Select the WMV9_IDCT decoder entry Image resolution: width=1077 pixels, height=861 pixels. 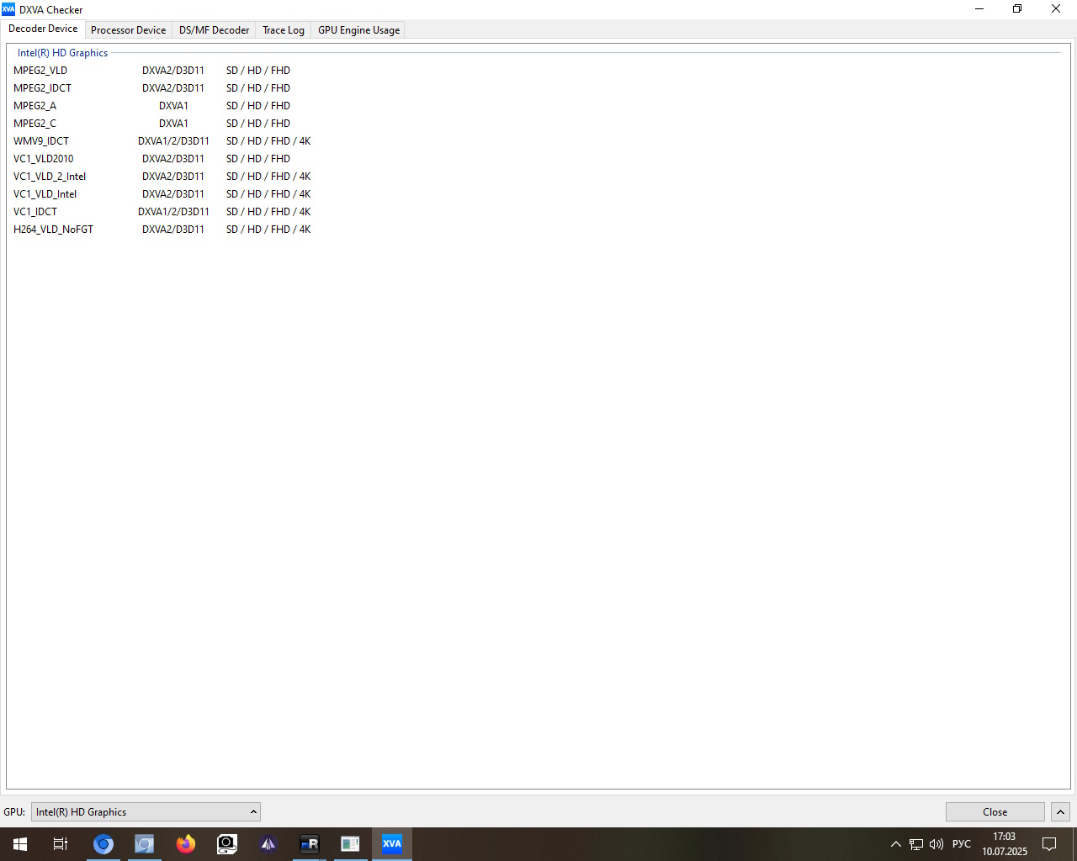(x=41, y=141)
